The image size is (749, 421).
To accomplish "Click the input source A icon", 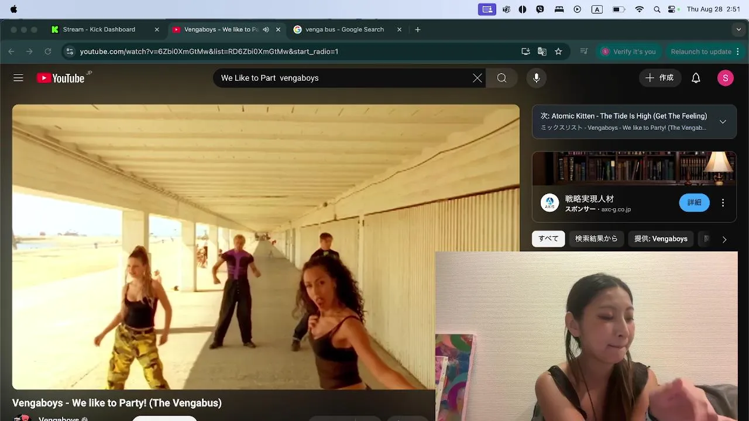I will 597,9.
